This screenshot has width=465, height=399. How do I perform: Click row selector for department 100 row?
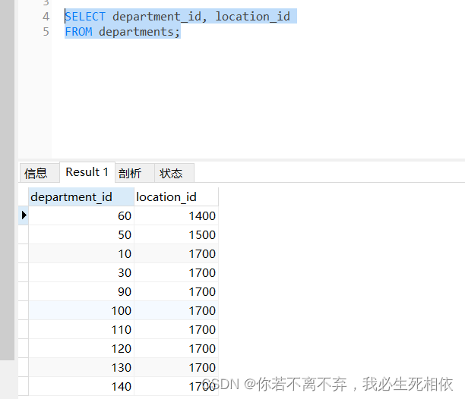point(24,310)
